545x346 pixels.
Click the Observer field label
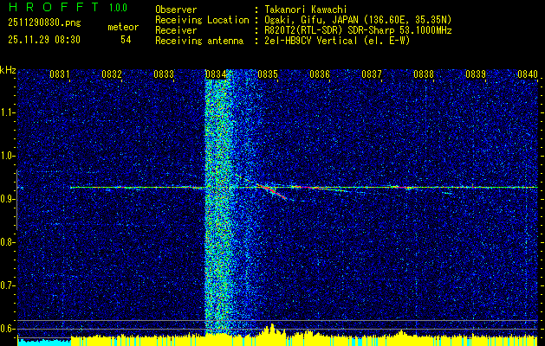(176, 10)
